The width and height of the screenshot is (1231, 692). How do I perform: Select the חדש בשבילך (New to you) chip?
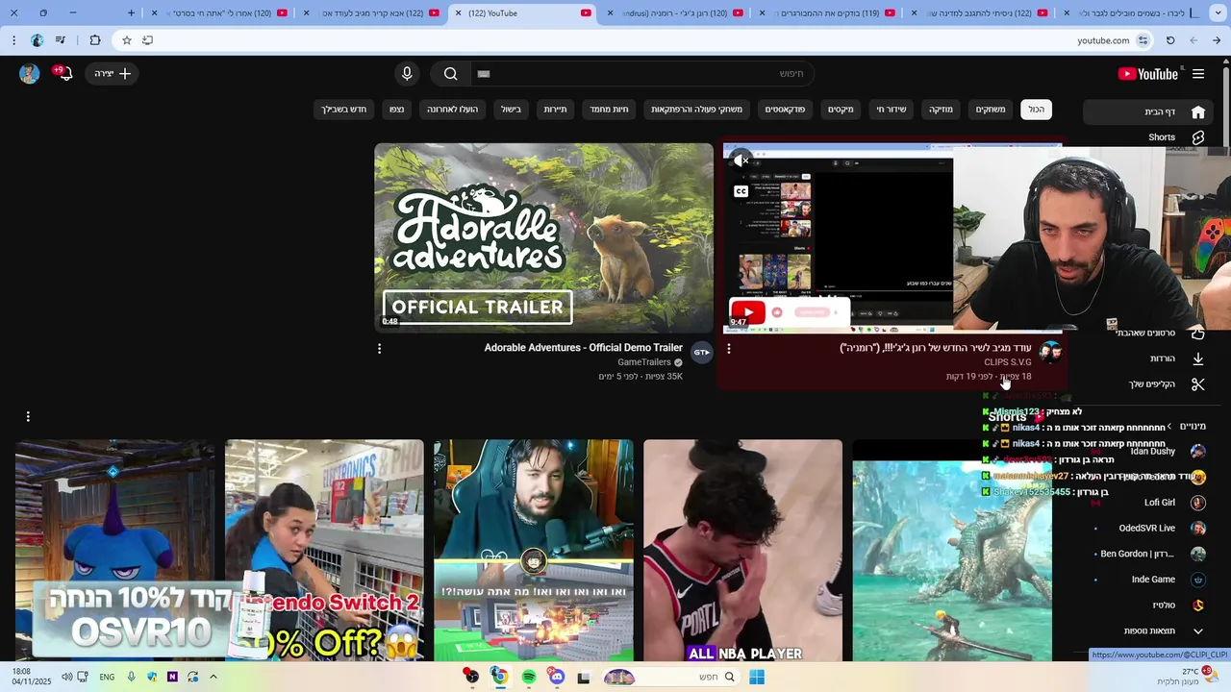point(344,110)
